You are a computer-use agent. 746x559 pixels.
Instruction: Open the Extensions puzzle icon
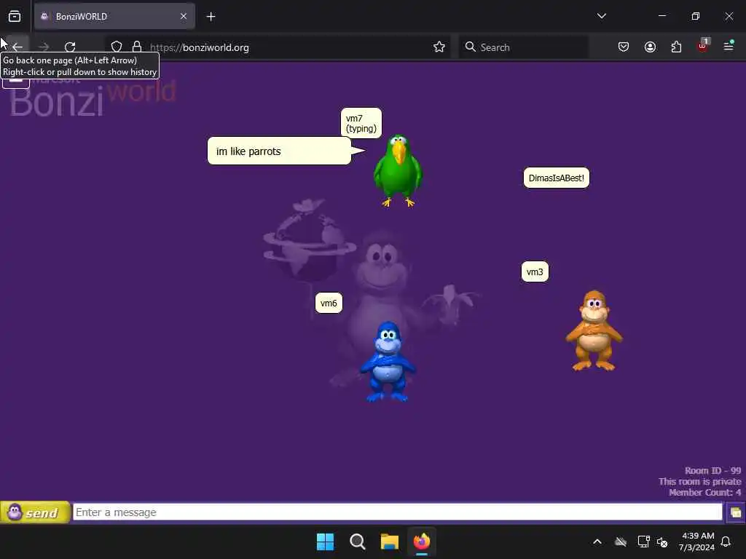[x=676, y=47]
